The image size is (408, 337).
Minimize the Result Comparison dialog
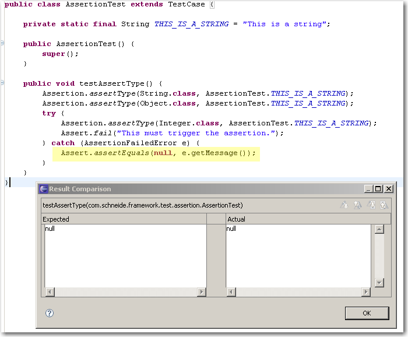(369, 189)
